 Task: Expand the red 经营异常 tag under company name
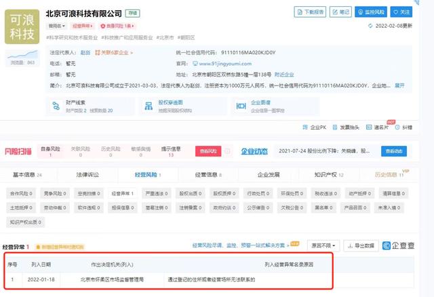[x=82, y=26]
